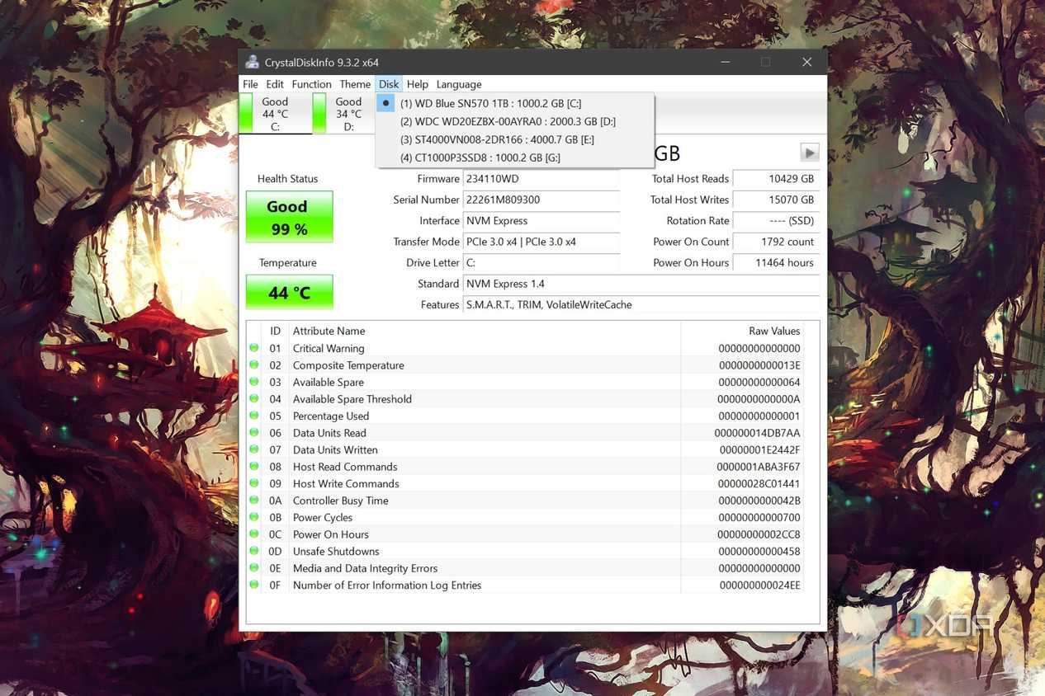The width and height of the screenshot is (1045, 696).
Task: Click the green health bar on D: tab
Action: pyautogui.click(x=319, y=114)
